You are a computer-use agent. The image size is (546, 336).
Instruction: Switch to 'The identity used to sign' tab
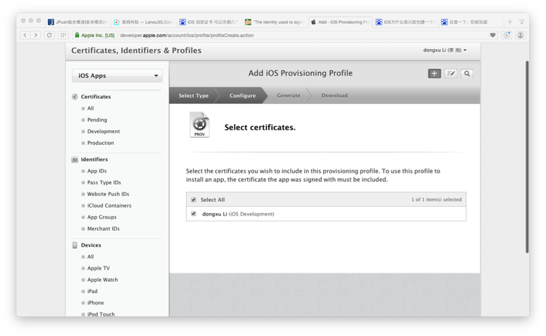[275, 22]
